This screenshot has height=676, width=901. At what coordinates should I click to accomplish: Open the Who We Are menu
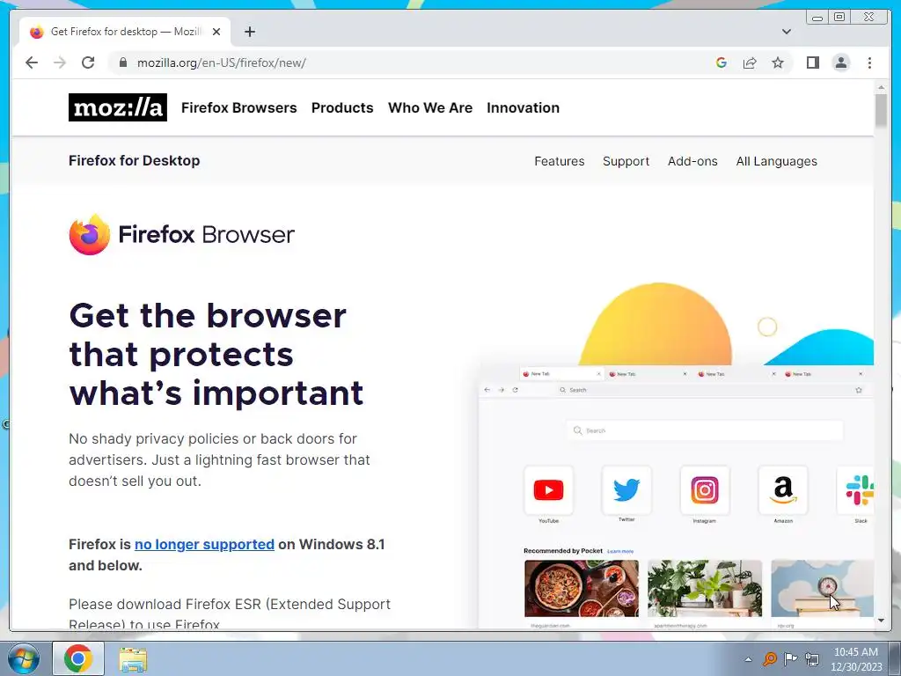point(430,107)
